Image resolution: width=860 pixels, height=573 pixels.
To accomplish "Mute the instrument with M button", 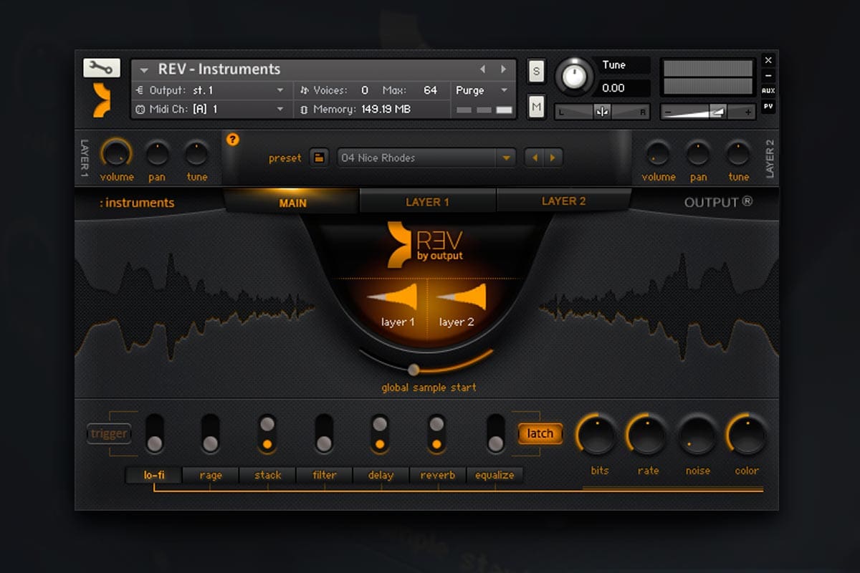I will point(536,107).
